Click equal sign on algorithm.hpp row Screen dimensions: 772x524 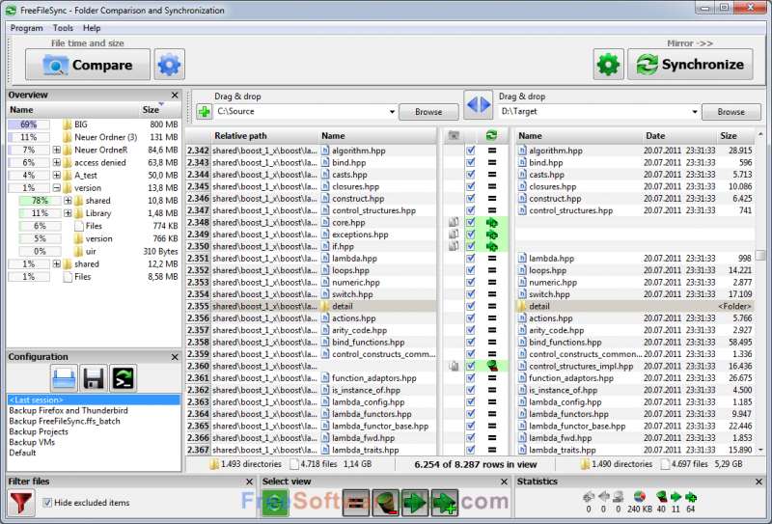491,151
